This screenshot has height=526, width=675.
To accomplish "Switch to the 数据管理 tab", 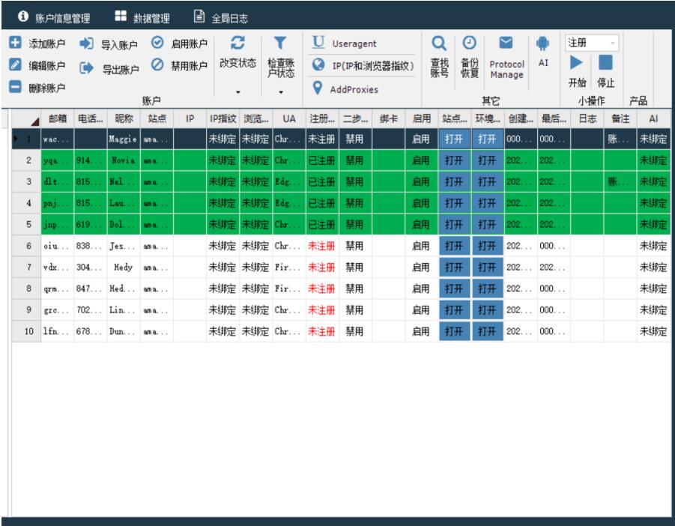I will [142, 16].
